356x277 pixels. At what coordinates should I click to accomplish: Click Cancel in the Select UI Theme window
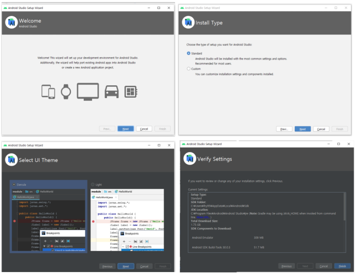click(144, 266)
